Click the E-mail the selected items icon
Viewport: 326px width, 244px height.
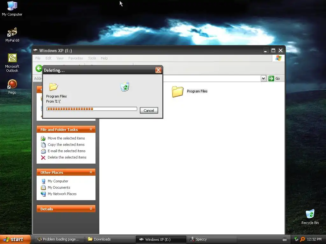coord(43,151)
